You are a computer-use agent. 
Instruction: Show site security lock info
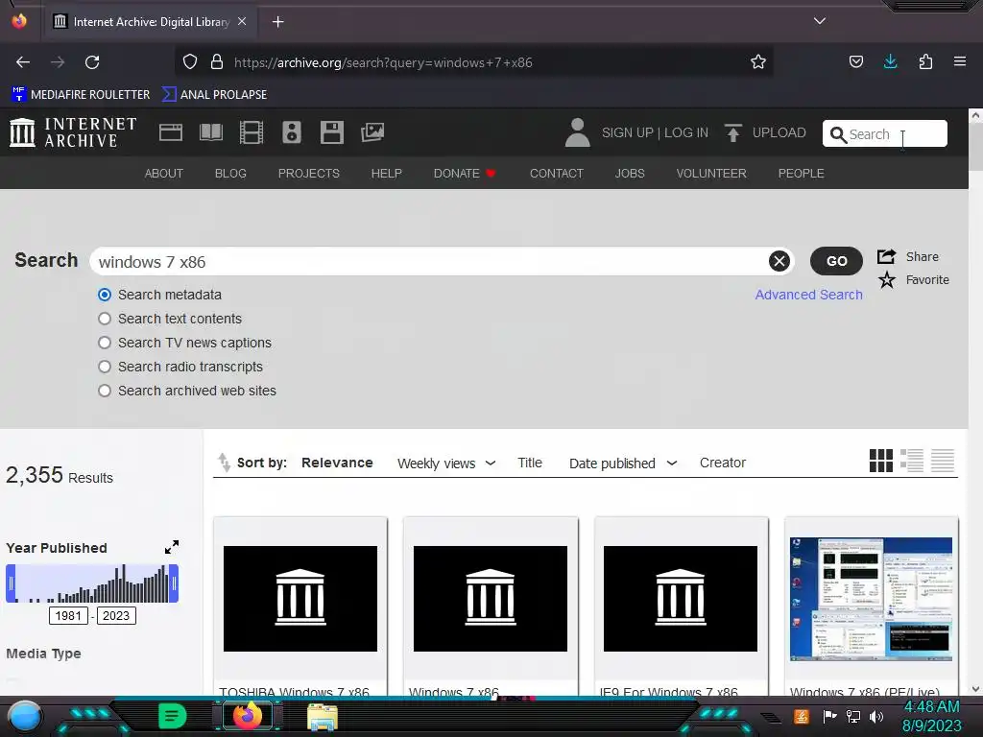(217, 62)
